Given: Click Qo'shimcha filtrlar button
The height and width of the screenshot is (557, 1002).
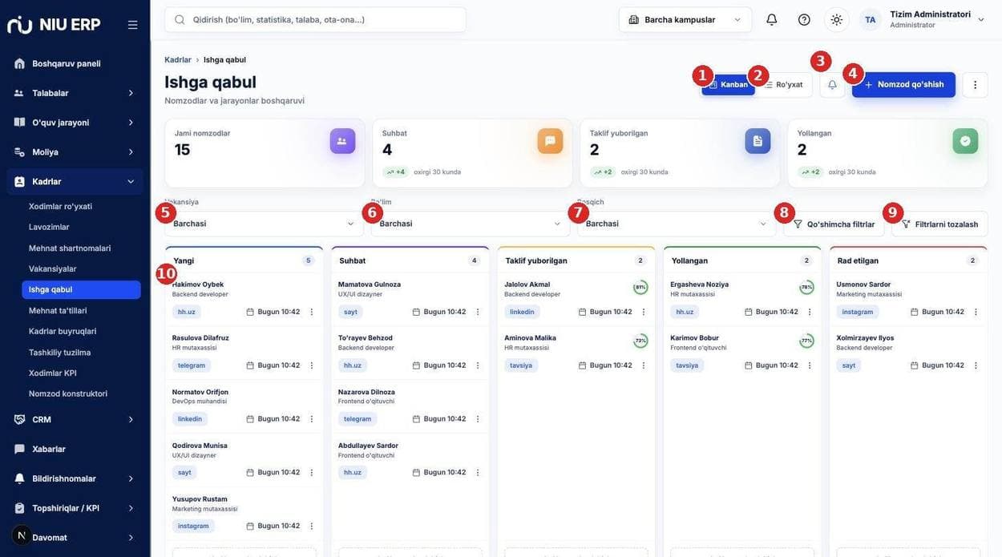Looking at the screenshot, I should (x=834, y=224).
